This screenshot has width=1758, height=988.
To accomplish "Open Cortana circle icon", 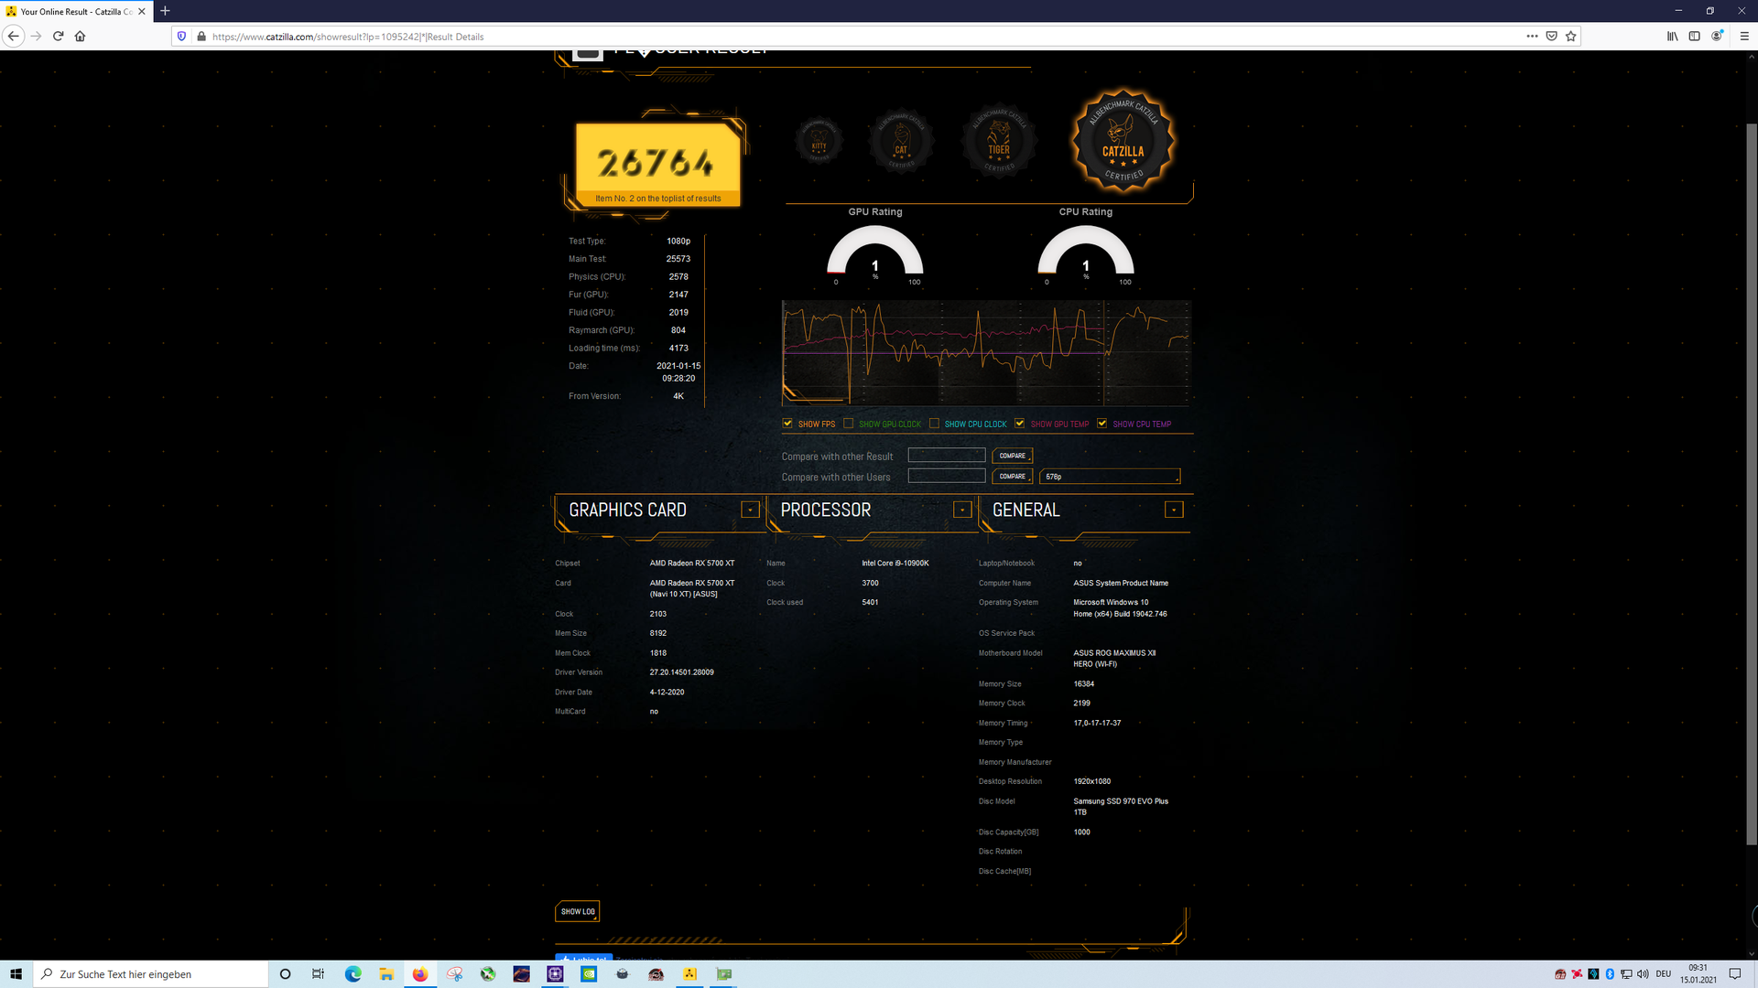I will 285,973.
